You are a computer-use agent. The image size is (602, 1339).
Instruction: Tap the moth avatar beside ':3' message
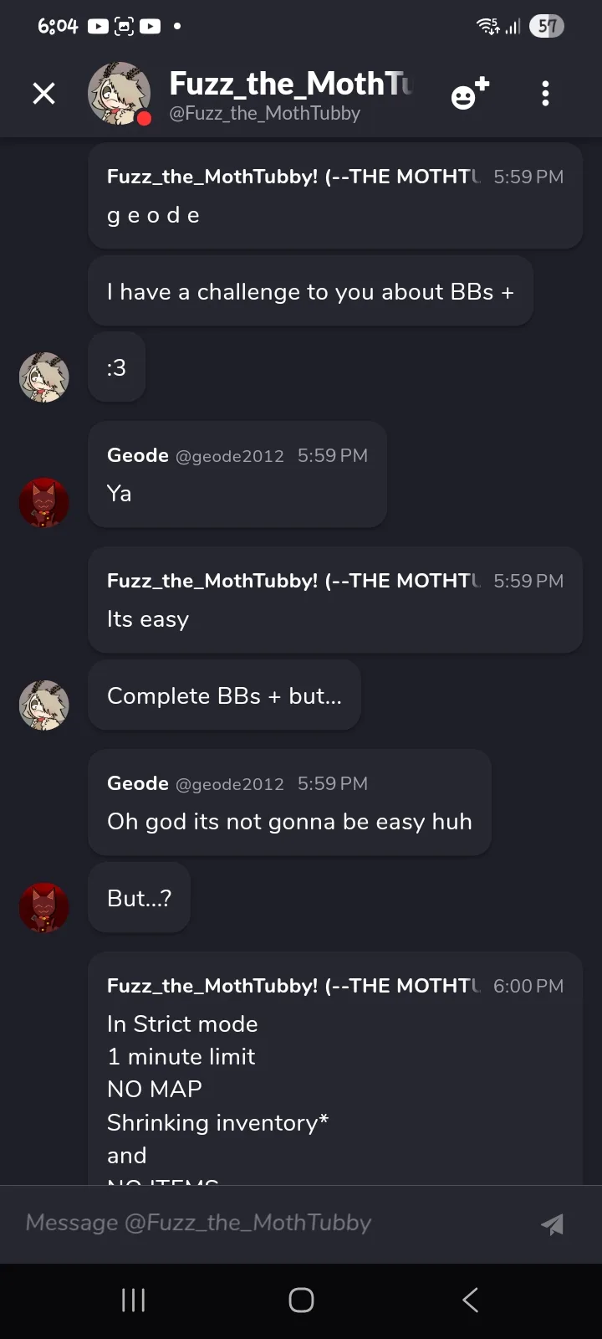point(44,377)
